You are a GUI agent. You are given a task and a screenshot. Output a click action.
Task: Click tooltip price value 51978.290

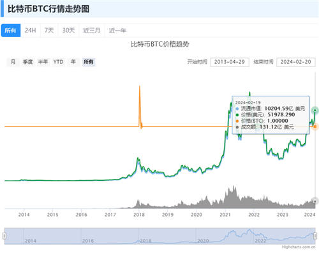pyautogui.click(x=281, y=114)
